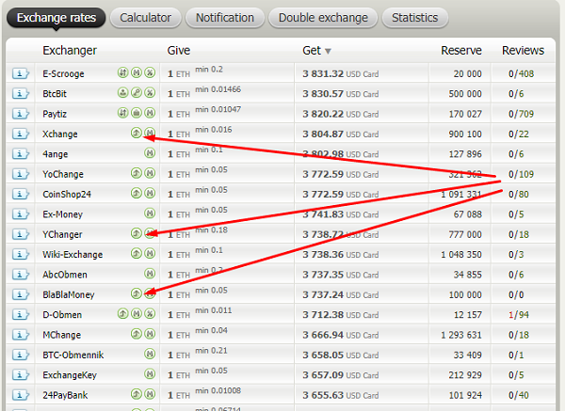Viewport: 565px width, 411px height.
Task: Open info icon for E-Scrooge row
Action: tap(20, 73)
